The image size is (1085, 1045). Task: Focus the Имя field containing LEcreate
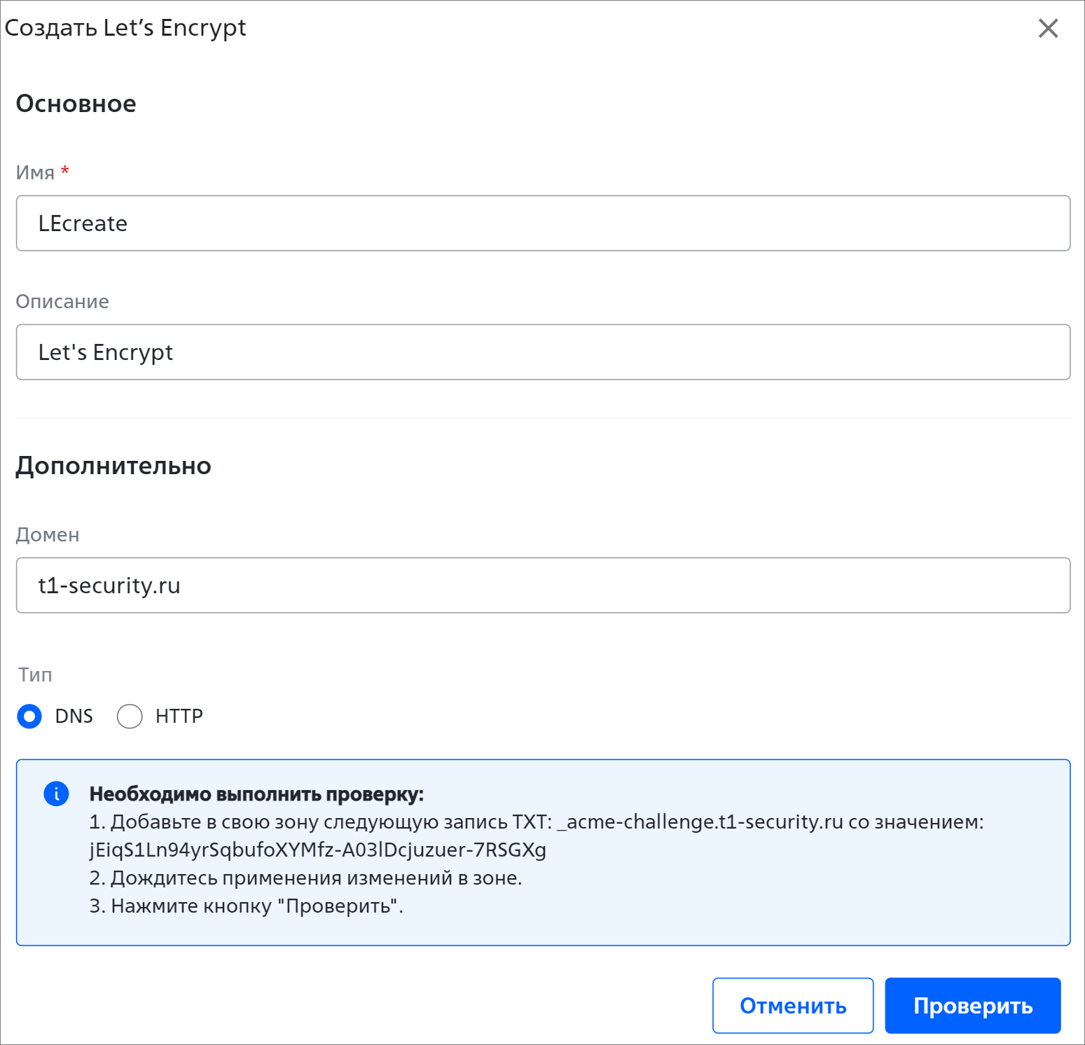pos(543,223)
